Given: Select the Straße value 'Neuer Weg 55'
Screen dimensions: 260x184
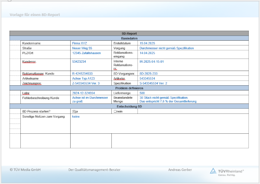Looking at the screenshot, I should point(82,48).
